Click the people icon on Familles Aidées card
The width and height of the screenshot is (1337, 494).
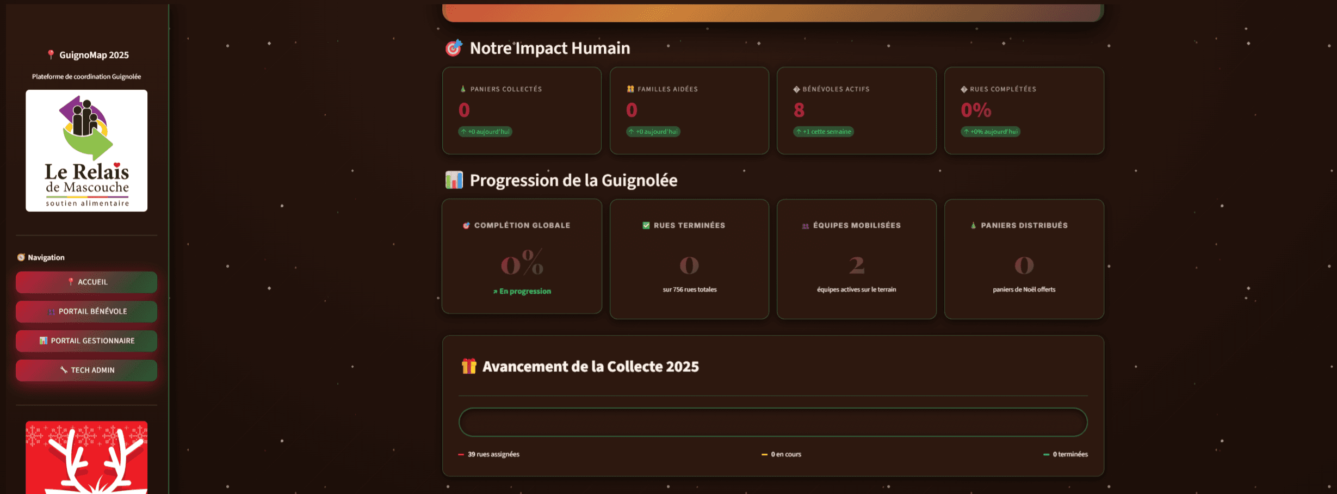629,89
